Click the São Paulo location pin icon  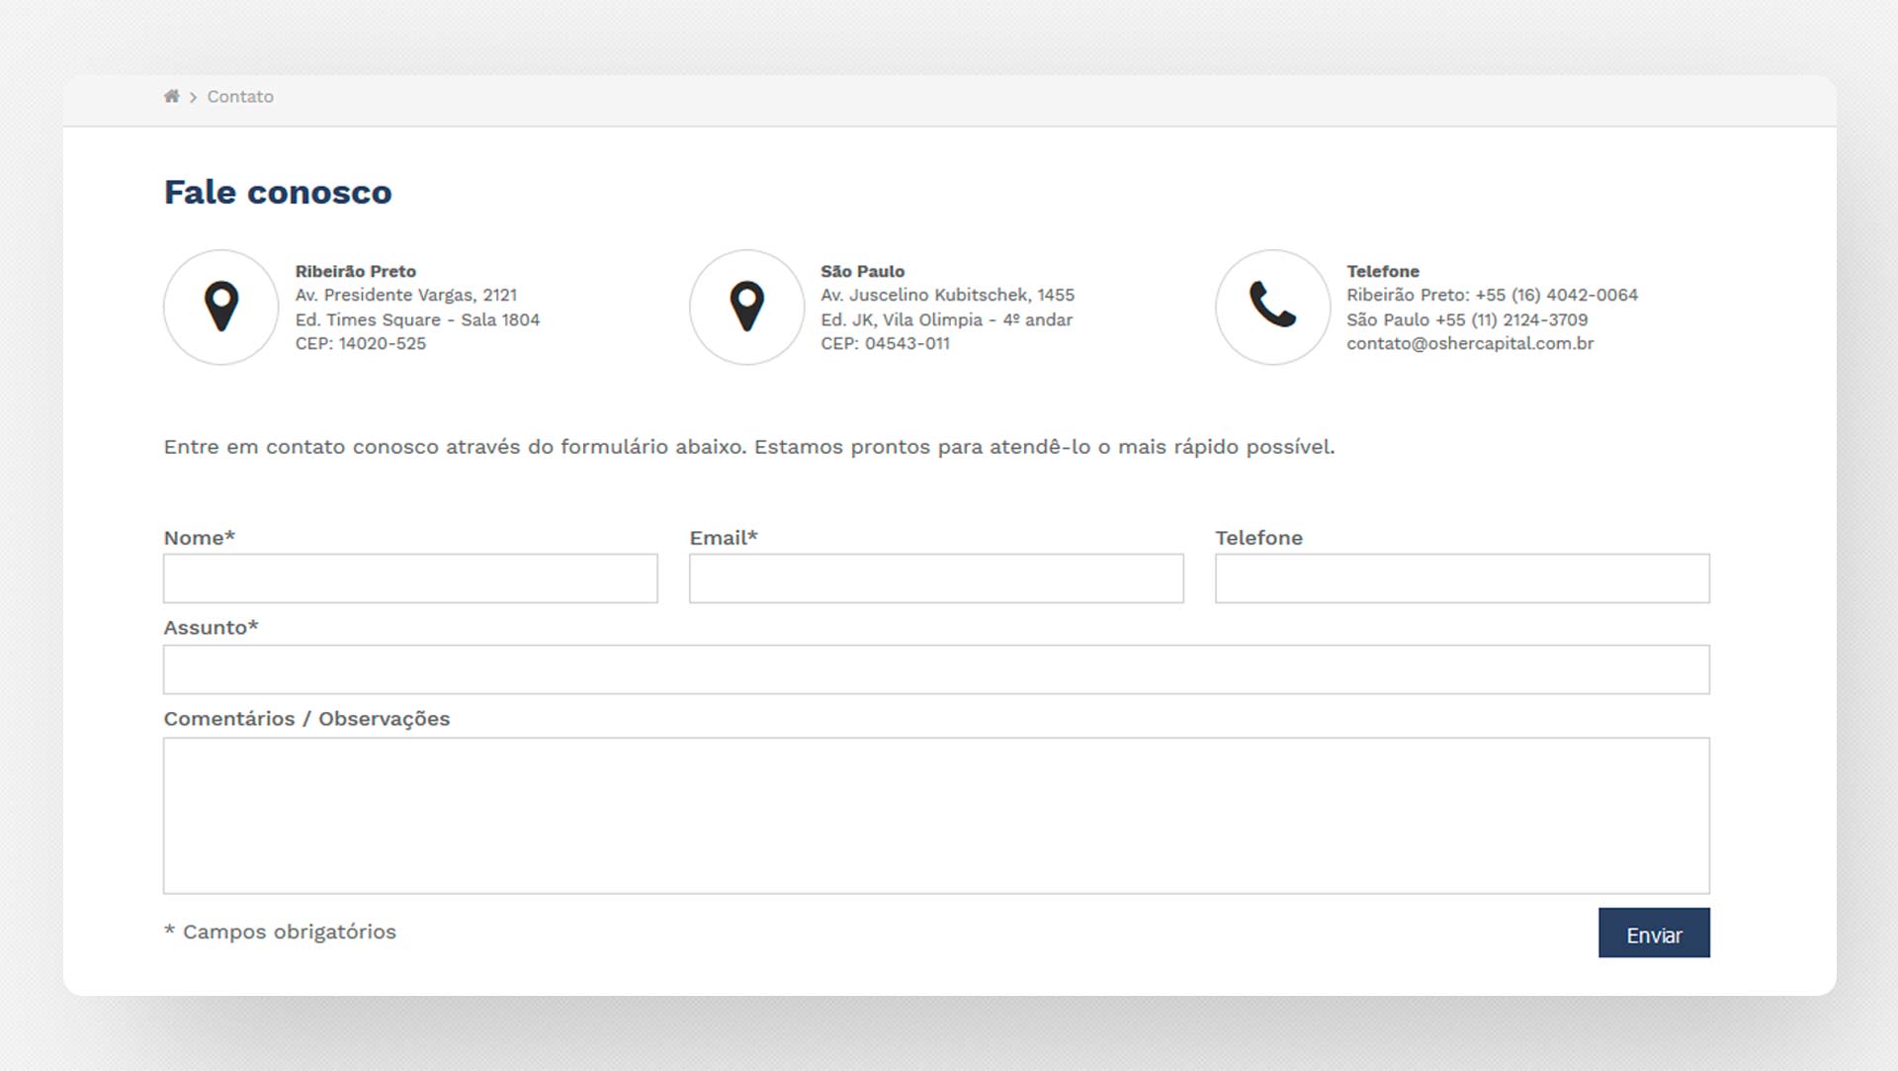click(x=747, y=307)
